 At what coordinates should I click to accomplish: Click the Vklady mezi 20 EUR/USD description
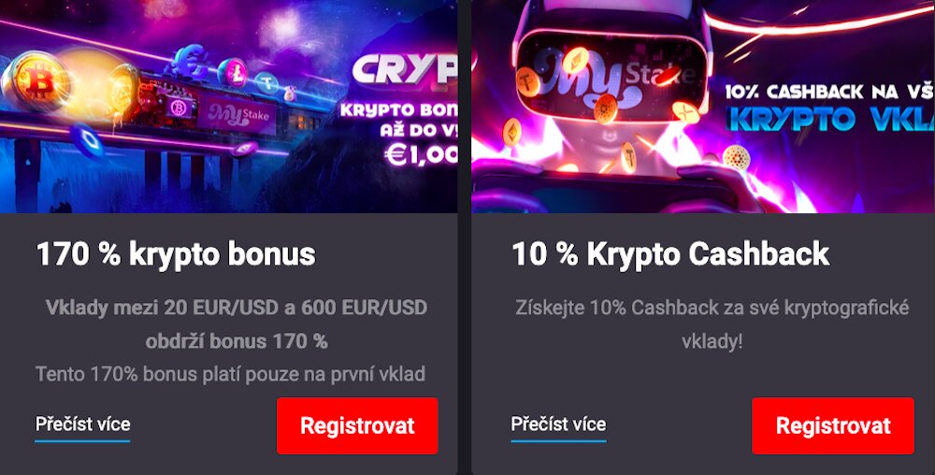[237, 324]
